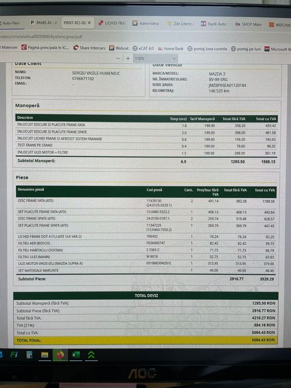The height and width of the screenshot is (388, 291).
Task: Click the green double-chevron taskbar icon
Action: pos(91,355)
